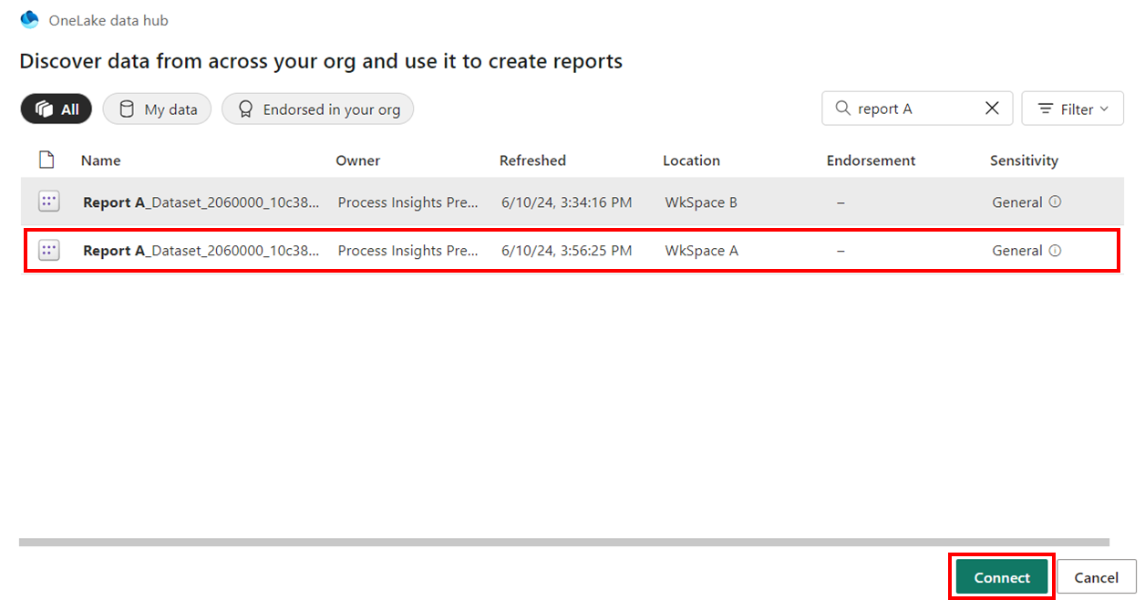
Task: Select the All filter pill
Action: [57, 109]
